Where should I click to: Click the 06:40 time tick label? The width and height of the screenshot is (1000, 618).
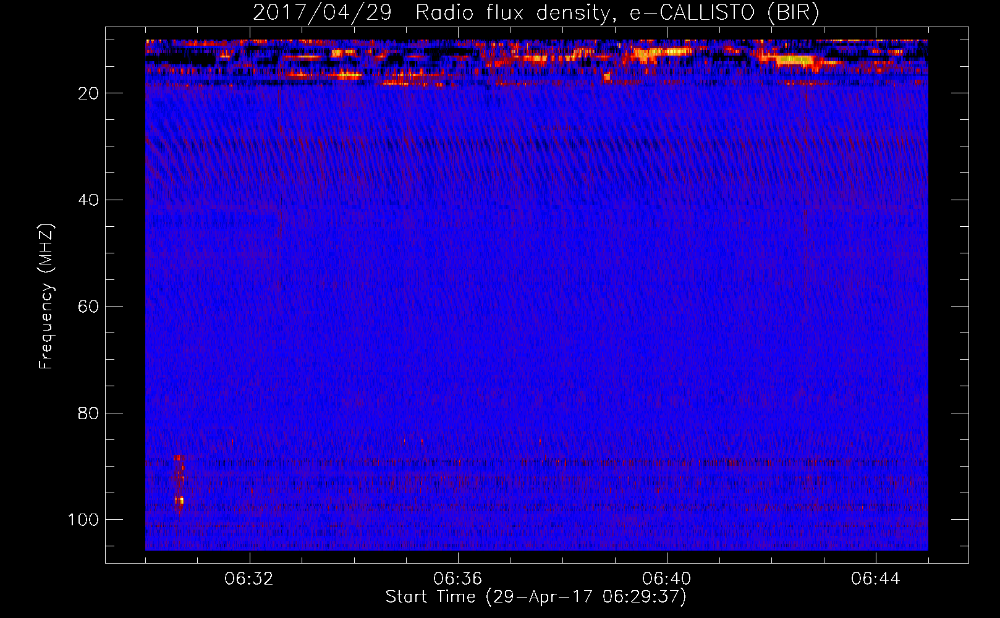[666, 579]
